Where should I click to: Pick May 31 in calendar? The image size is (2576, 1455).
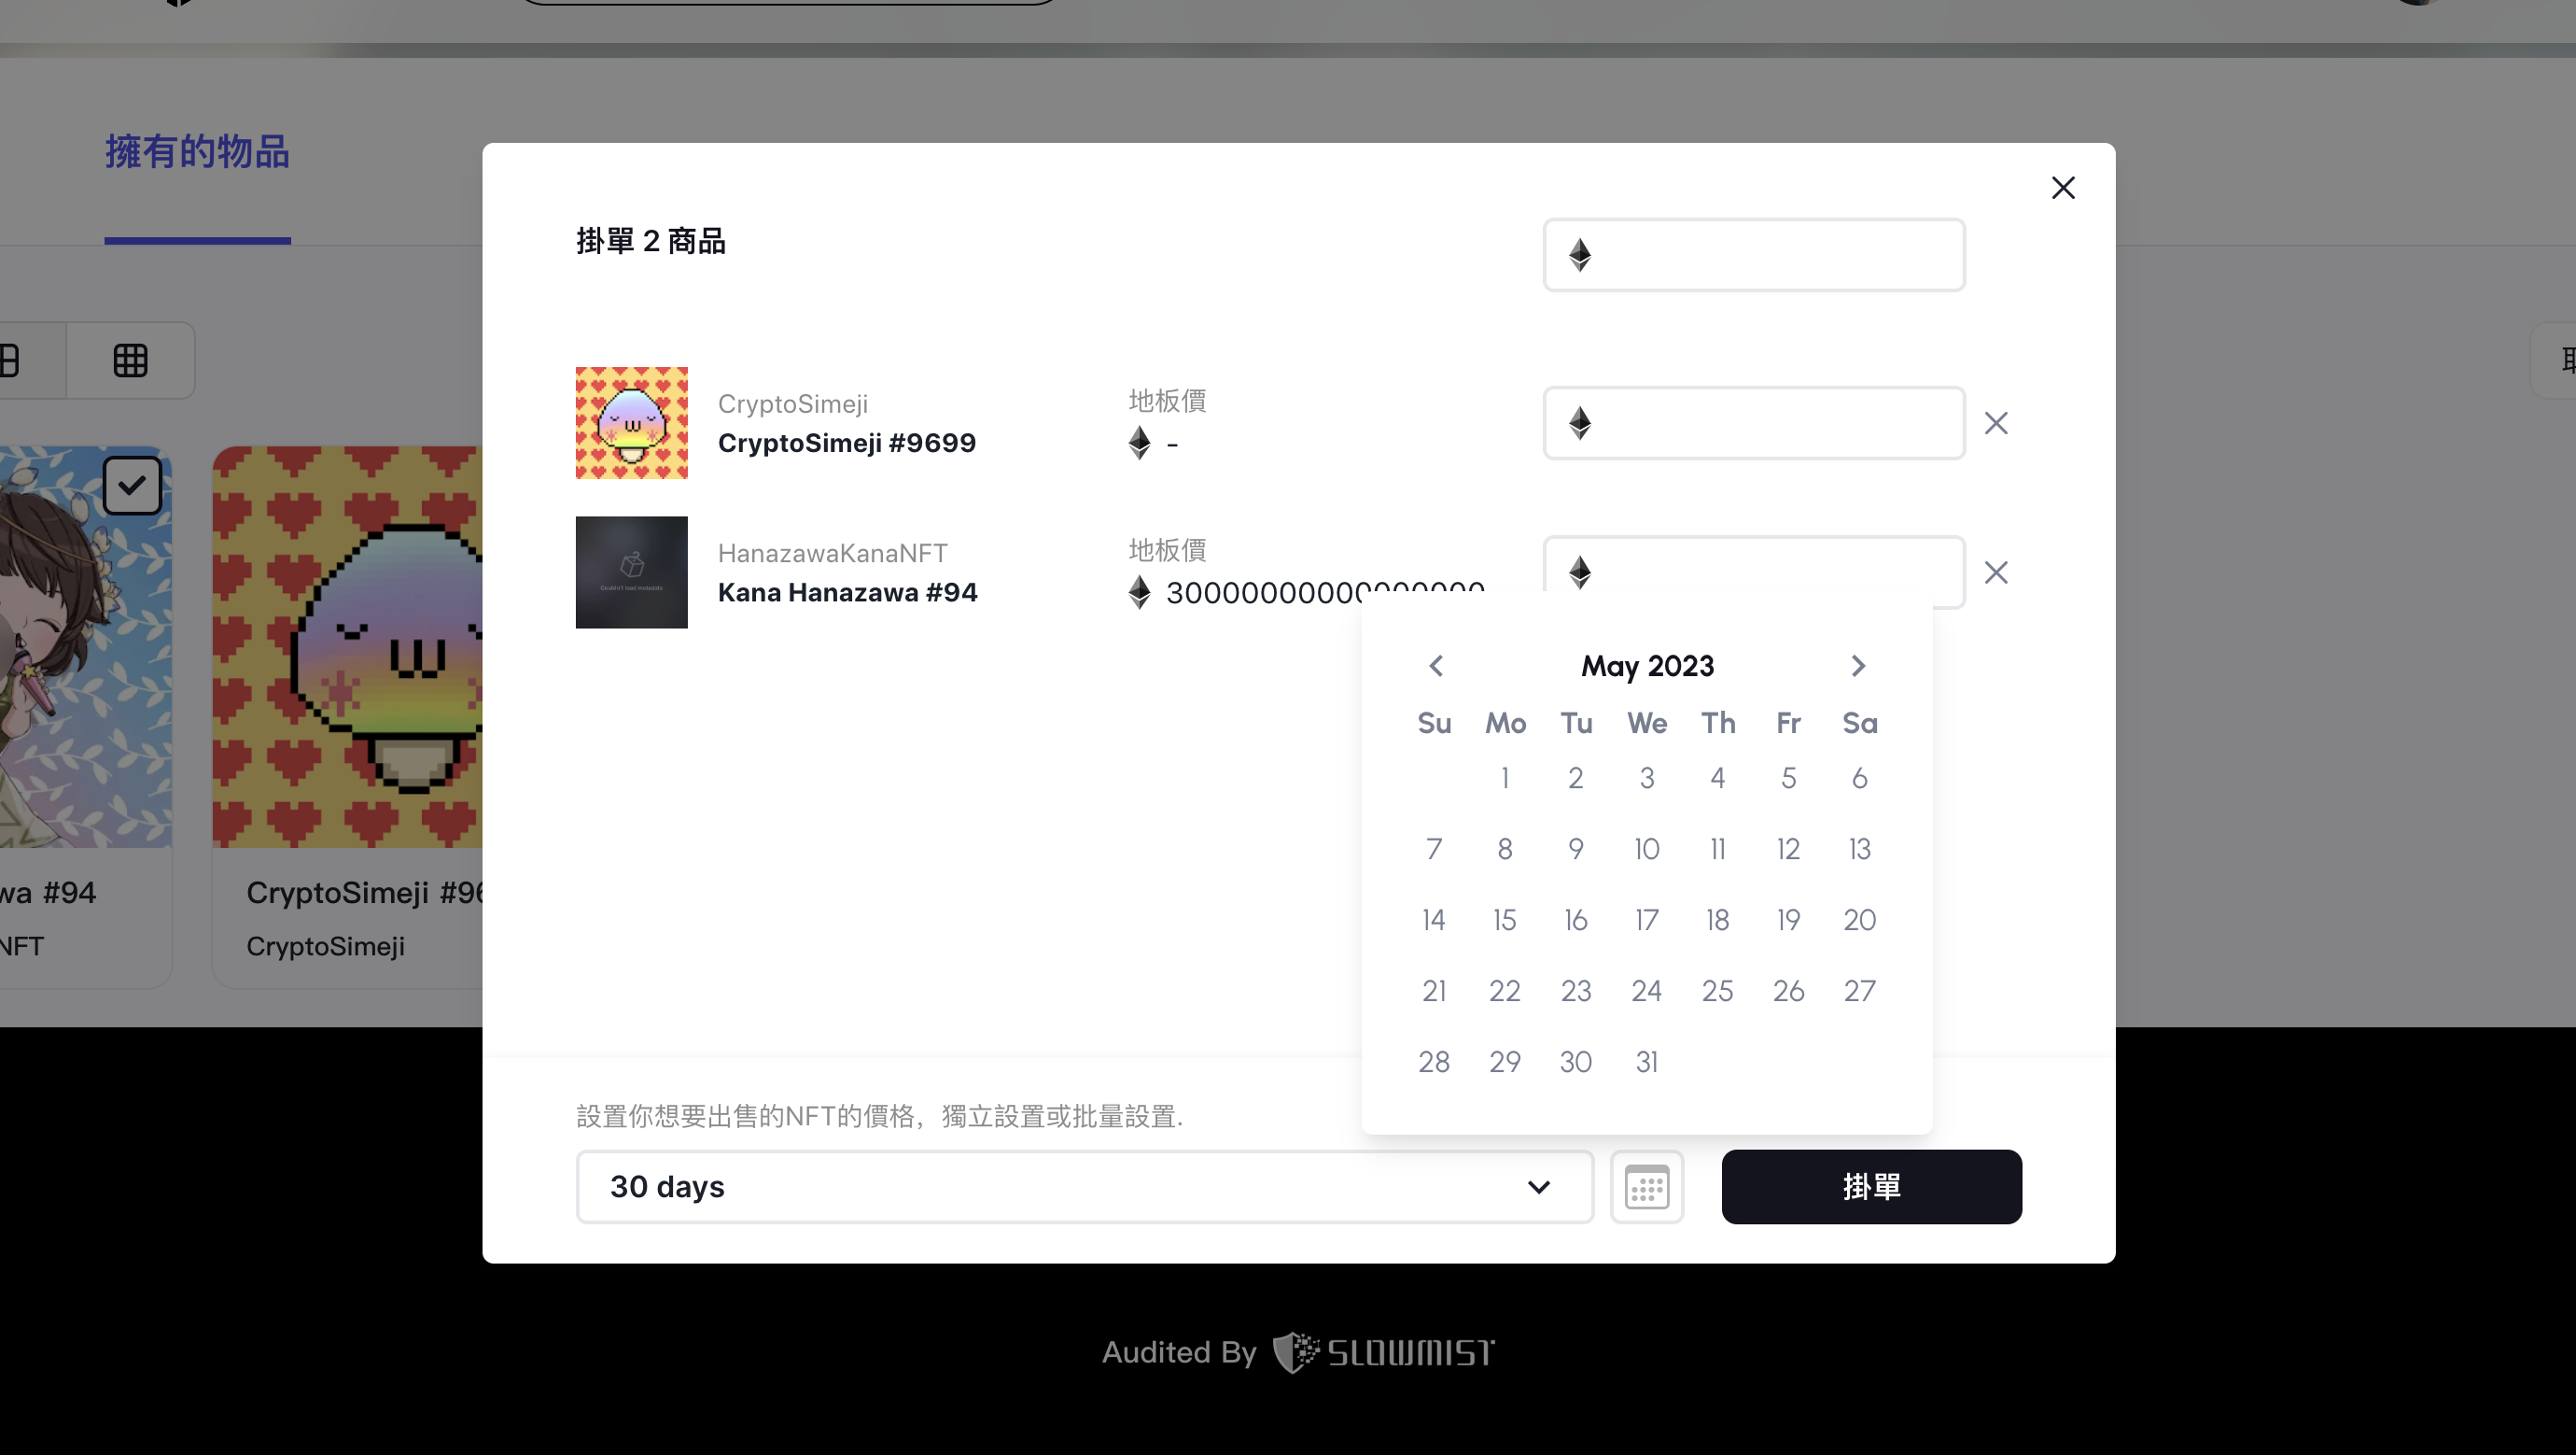1647,1063
